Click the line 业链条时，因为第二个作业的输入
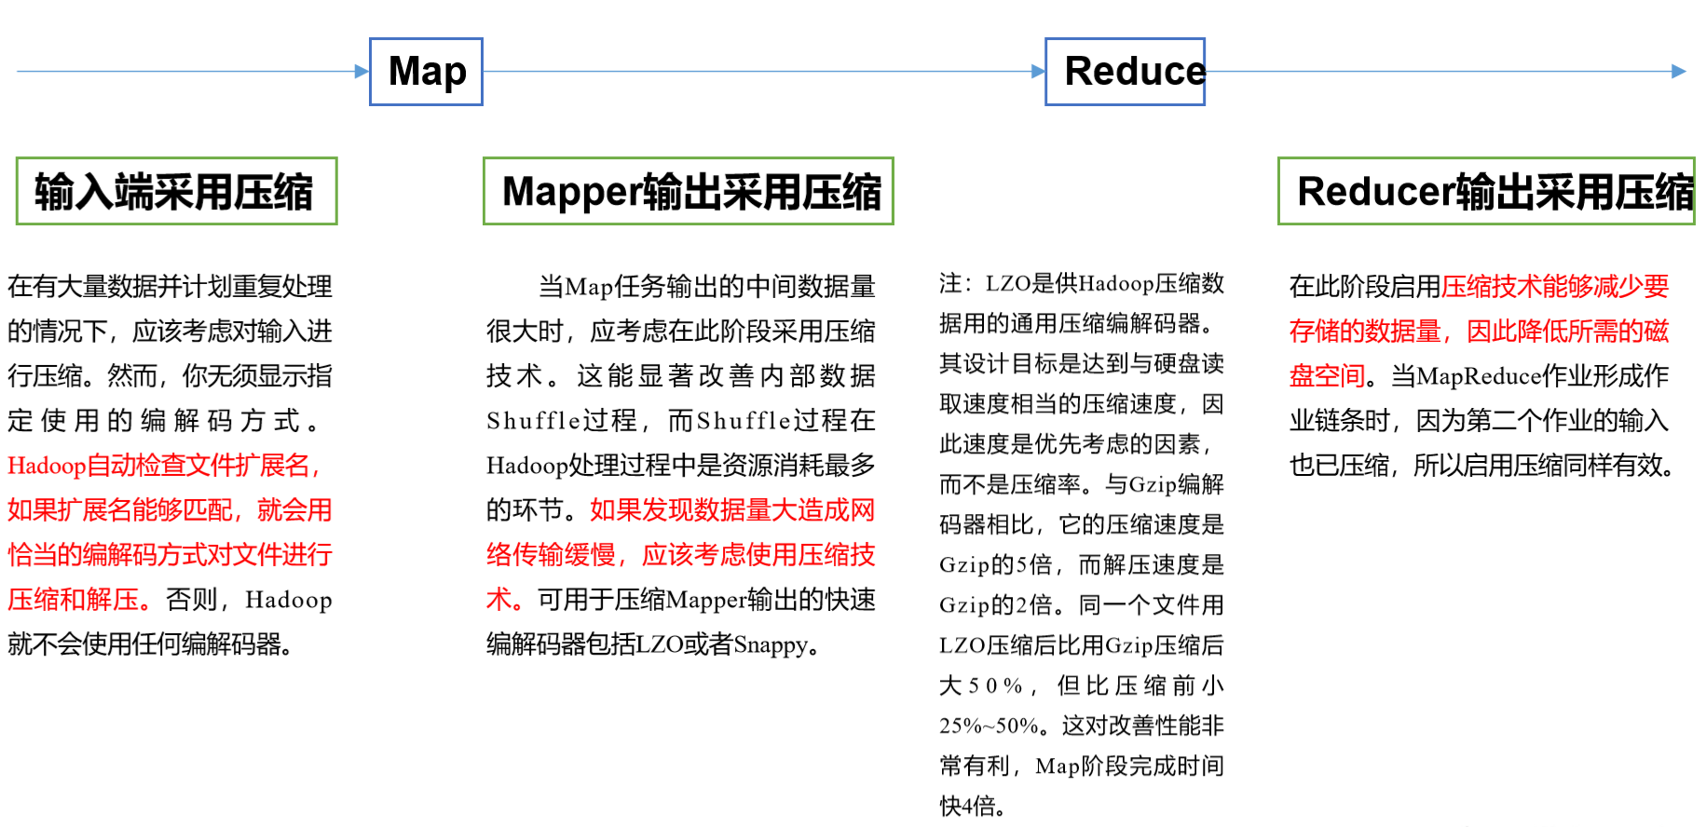The image size is (1706, 827). click(1480, 420)
